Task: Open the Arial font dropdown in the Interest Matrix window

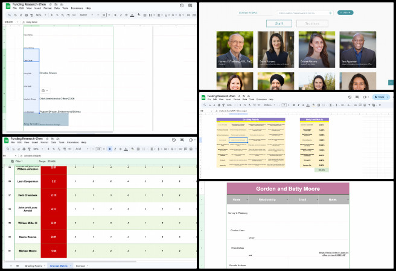Action: click(82, 149)
